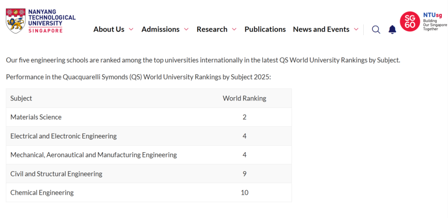Image resolution: width=448 pixels, height=218 pixels.
Task: Click the NTU lion crest logo
Action: tap(16, 21)
